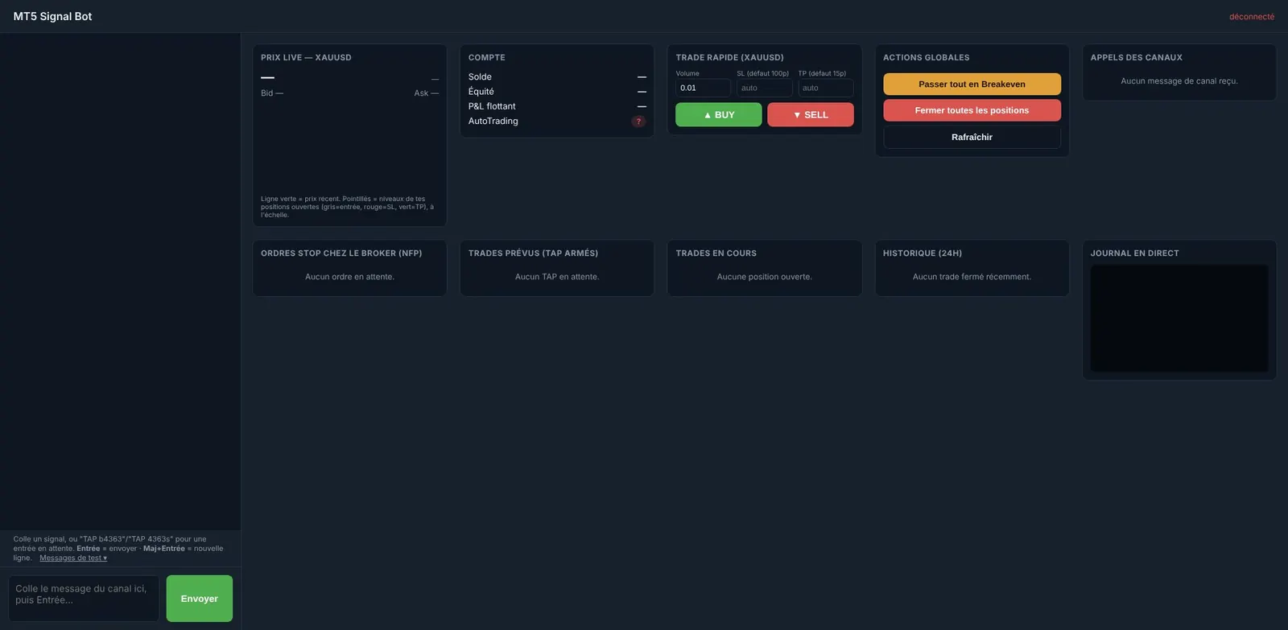Screen dimensions: 1288x630
Task: Click the HISTORIQUE (24H) heading
Action: [923, 253]
